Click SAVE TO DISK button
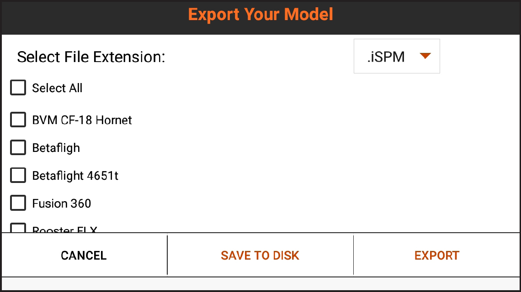 pyautogui.click(x=260, y=255)
